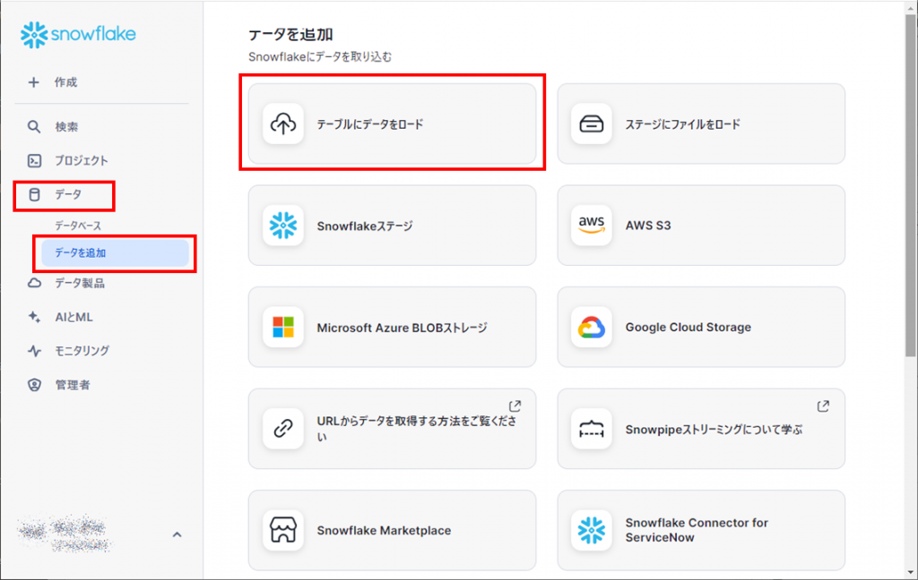918x580 pixels.
Task: Click the link icon on URLからデータ card
Action: click(x=283, y=428)
